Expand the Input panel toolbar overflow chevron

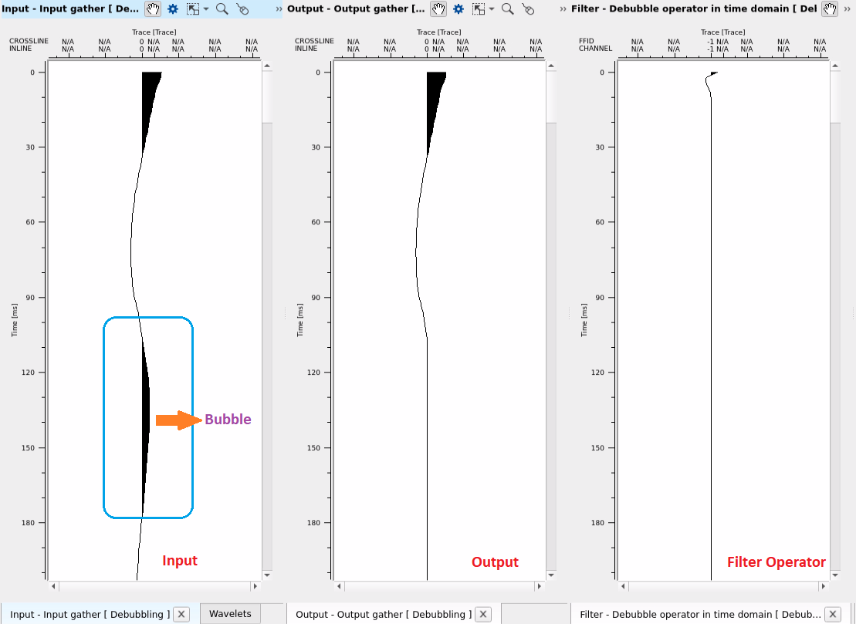[x=279, y=9]
